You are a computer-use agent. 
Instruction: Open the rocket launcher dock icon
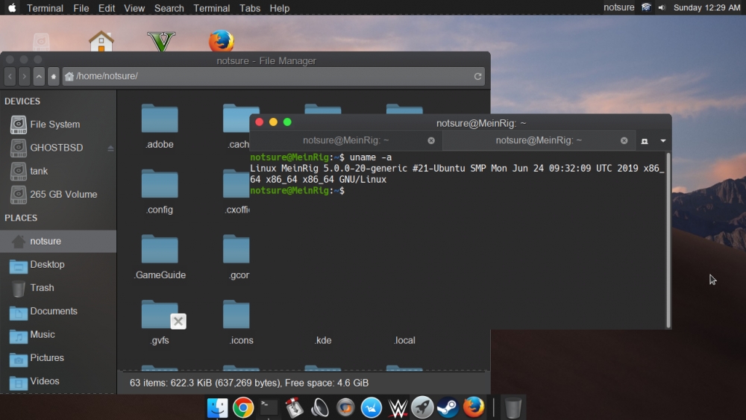click(422, 407)
